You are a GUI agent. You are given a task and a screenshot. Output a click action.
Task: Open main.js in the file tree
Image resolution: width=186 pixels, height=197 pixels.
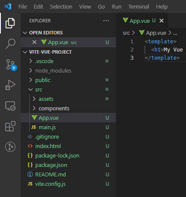tap(68, 127)
